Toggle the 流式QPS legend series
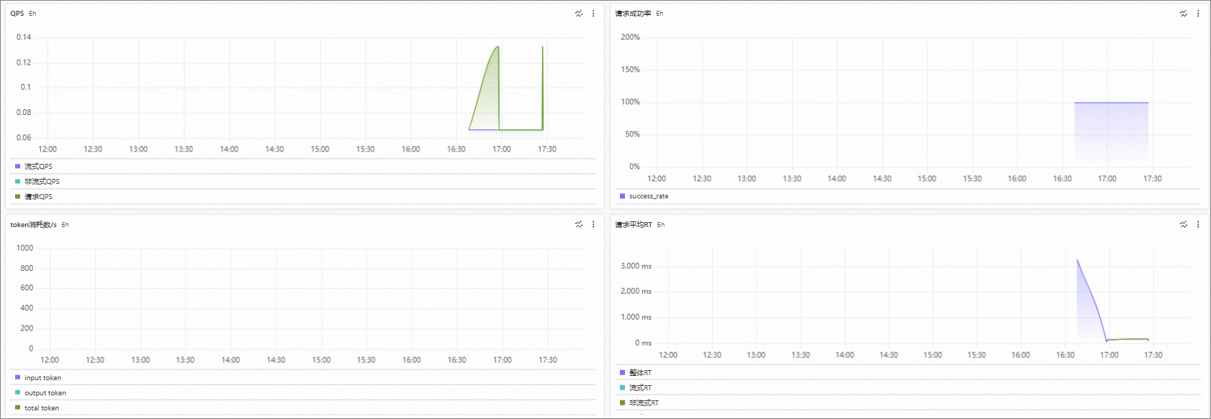The image size is (1211, 419). (x=34, y=166)
